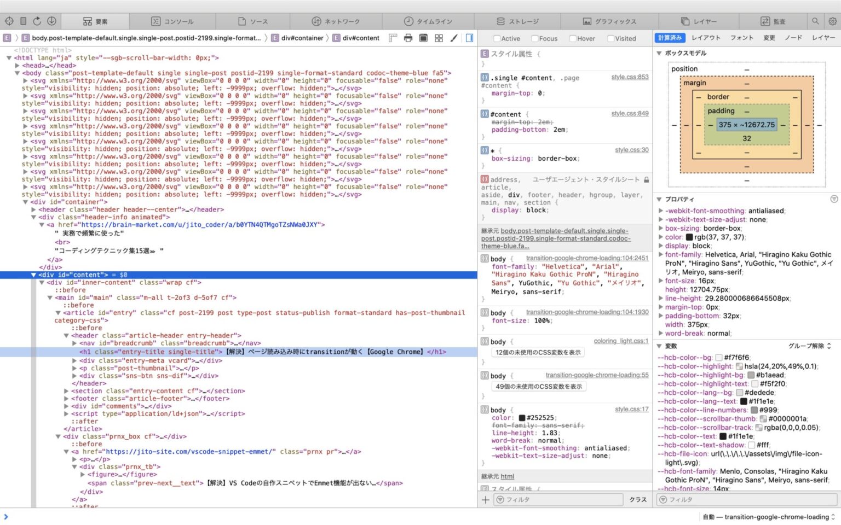841x525 pixels.
Task: Enable the Visited pseudo-class checkbox
Action: 610,38
